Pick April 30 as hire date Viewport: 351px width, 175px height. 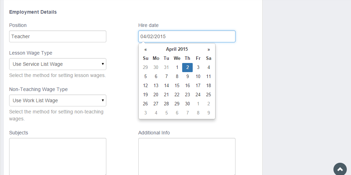187,104
